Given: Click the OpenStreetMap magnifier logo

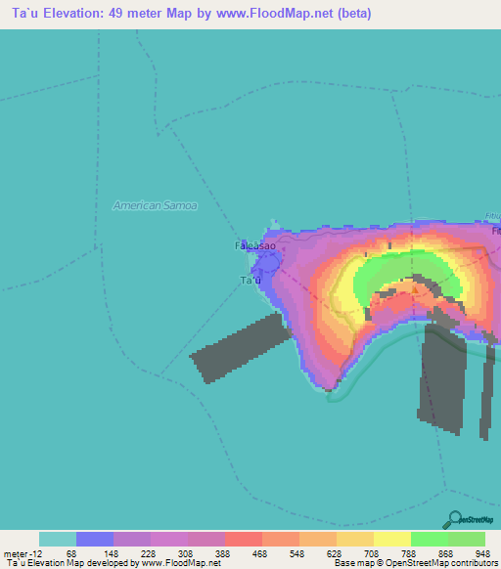Looking at the screenshot, I should click(468, 520).
